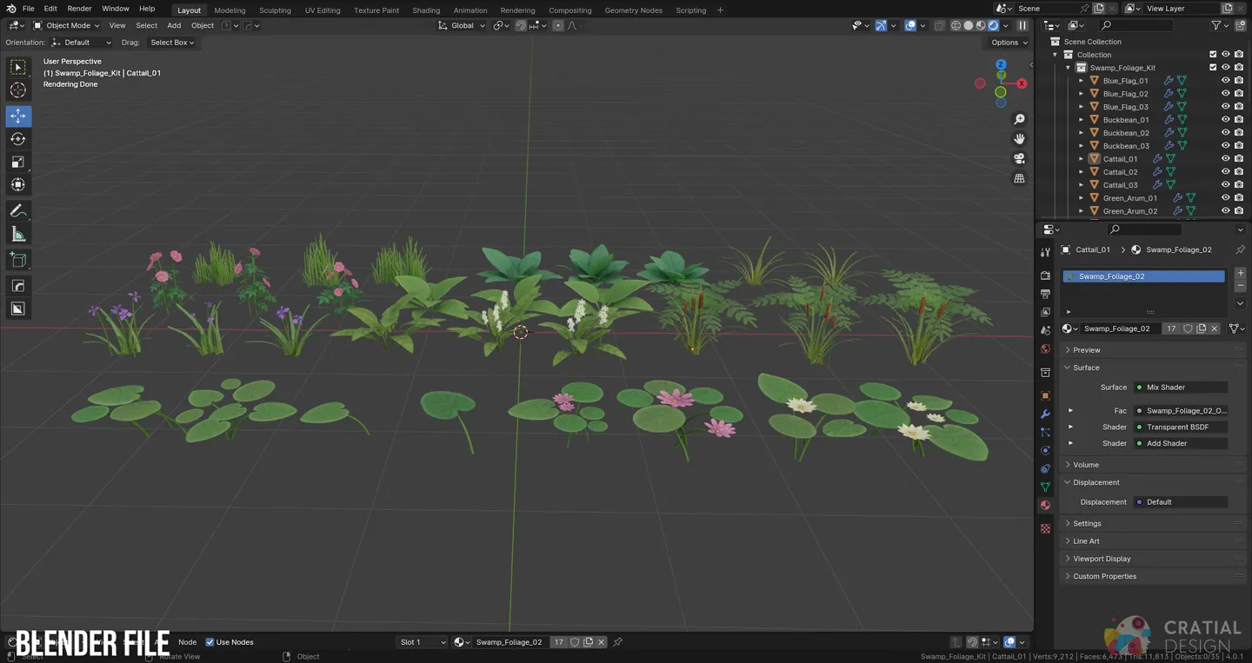
Task: Open the Object Mode dropdown
Action: 67,25
